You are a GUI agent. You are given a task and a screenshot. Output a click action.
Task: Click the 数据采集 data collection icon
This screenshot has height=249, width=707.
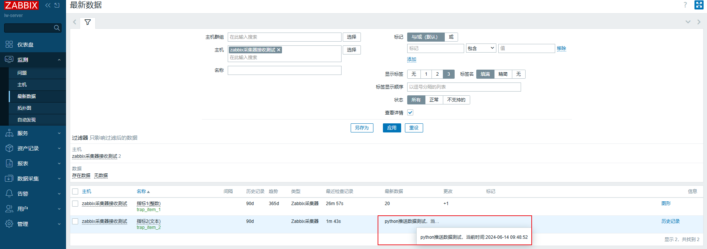(x=9, y=178)
